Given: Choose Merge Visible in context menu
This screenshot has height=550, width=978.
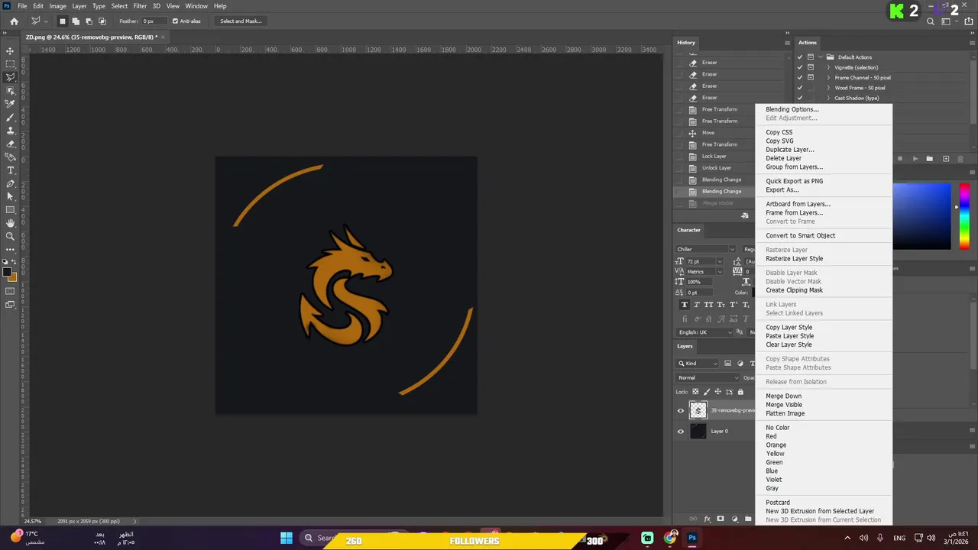Looking at the screenshot, I should [x=784, y=405].
